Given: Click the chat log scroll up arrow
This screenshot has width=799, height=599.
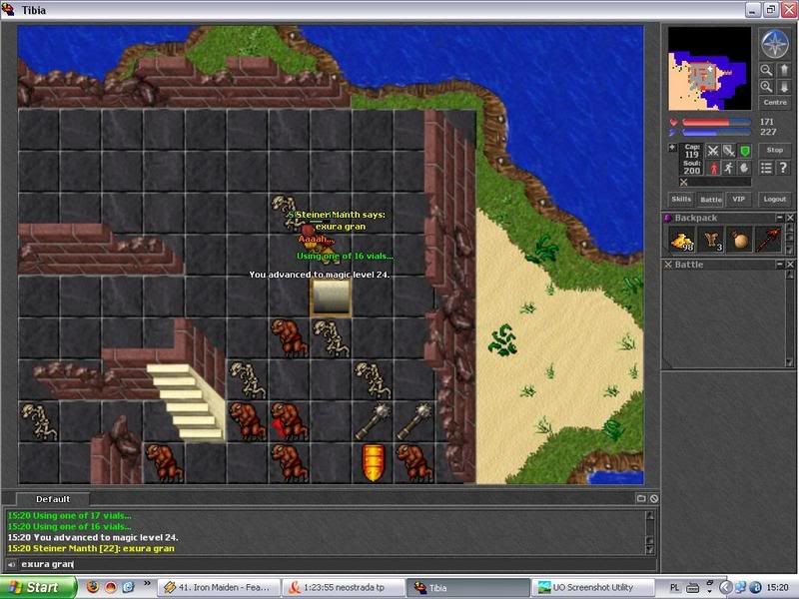Looking at the screenshot, I should point(650,515).
